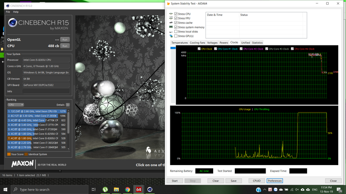Switch to the Statistics tab

point(257,43)
